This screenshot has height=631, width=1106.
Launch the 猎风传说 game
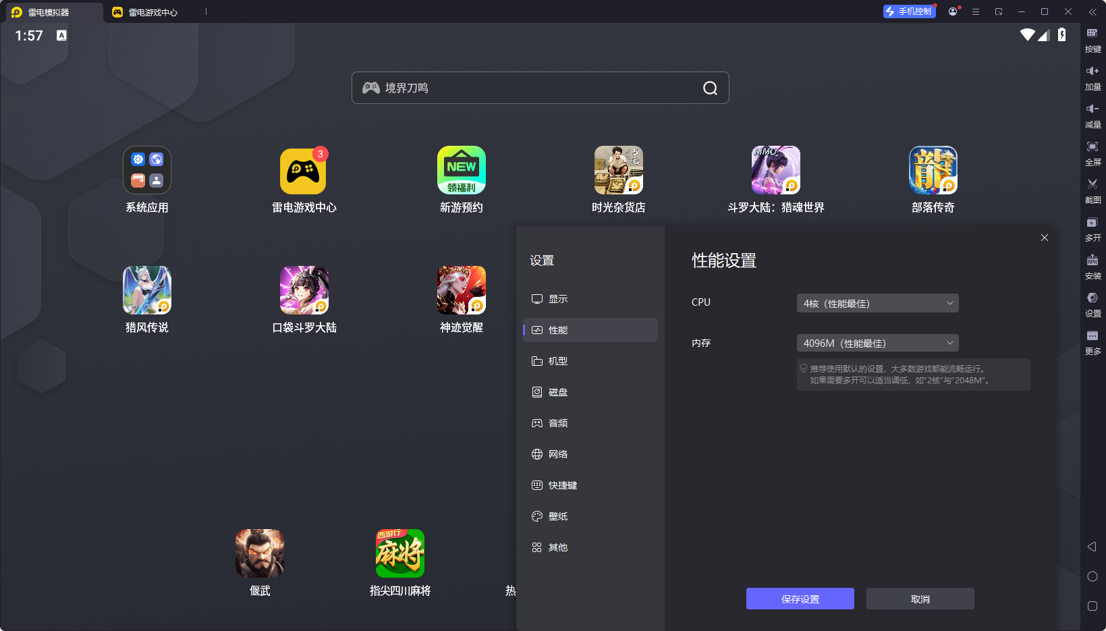pos(147,290)
